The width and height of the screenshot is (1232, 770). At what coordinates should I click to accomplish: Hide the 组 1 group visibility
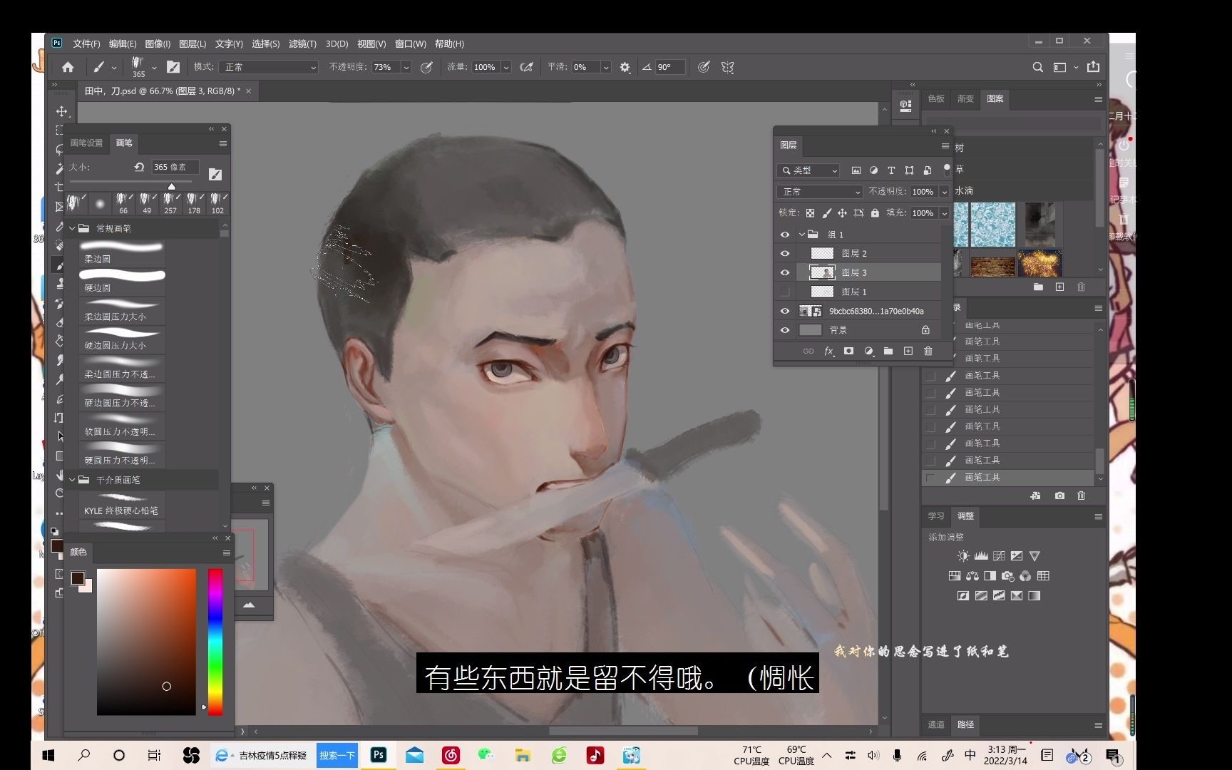785,235
